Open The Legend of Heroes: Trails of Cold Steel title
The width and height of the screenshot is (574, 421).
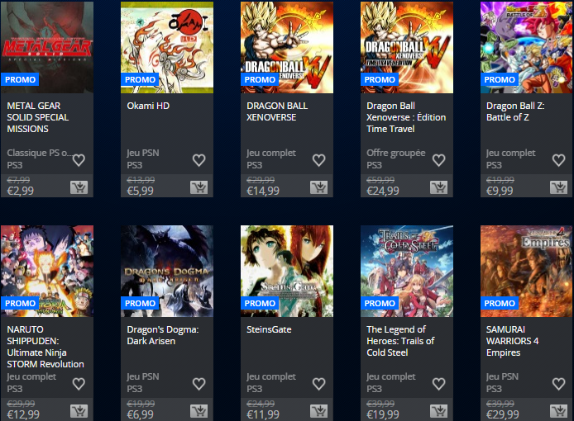pyautogui.click(x=400, y=341)
